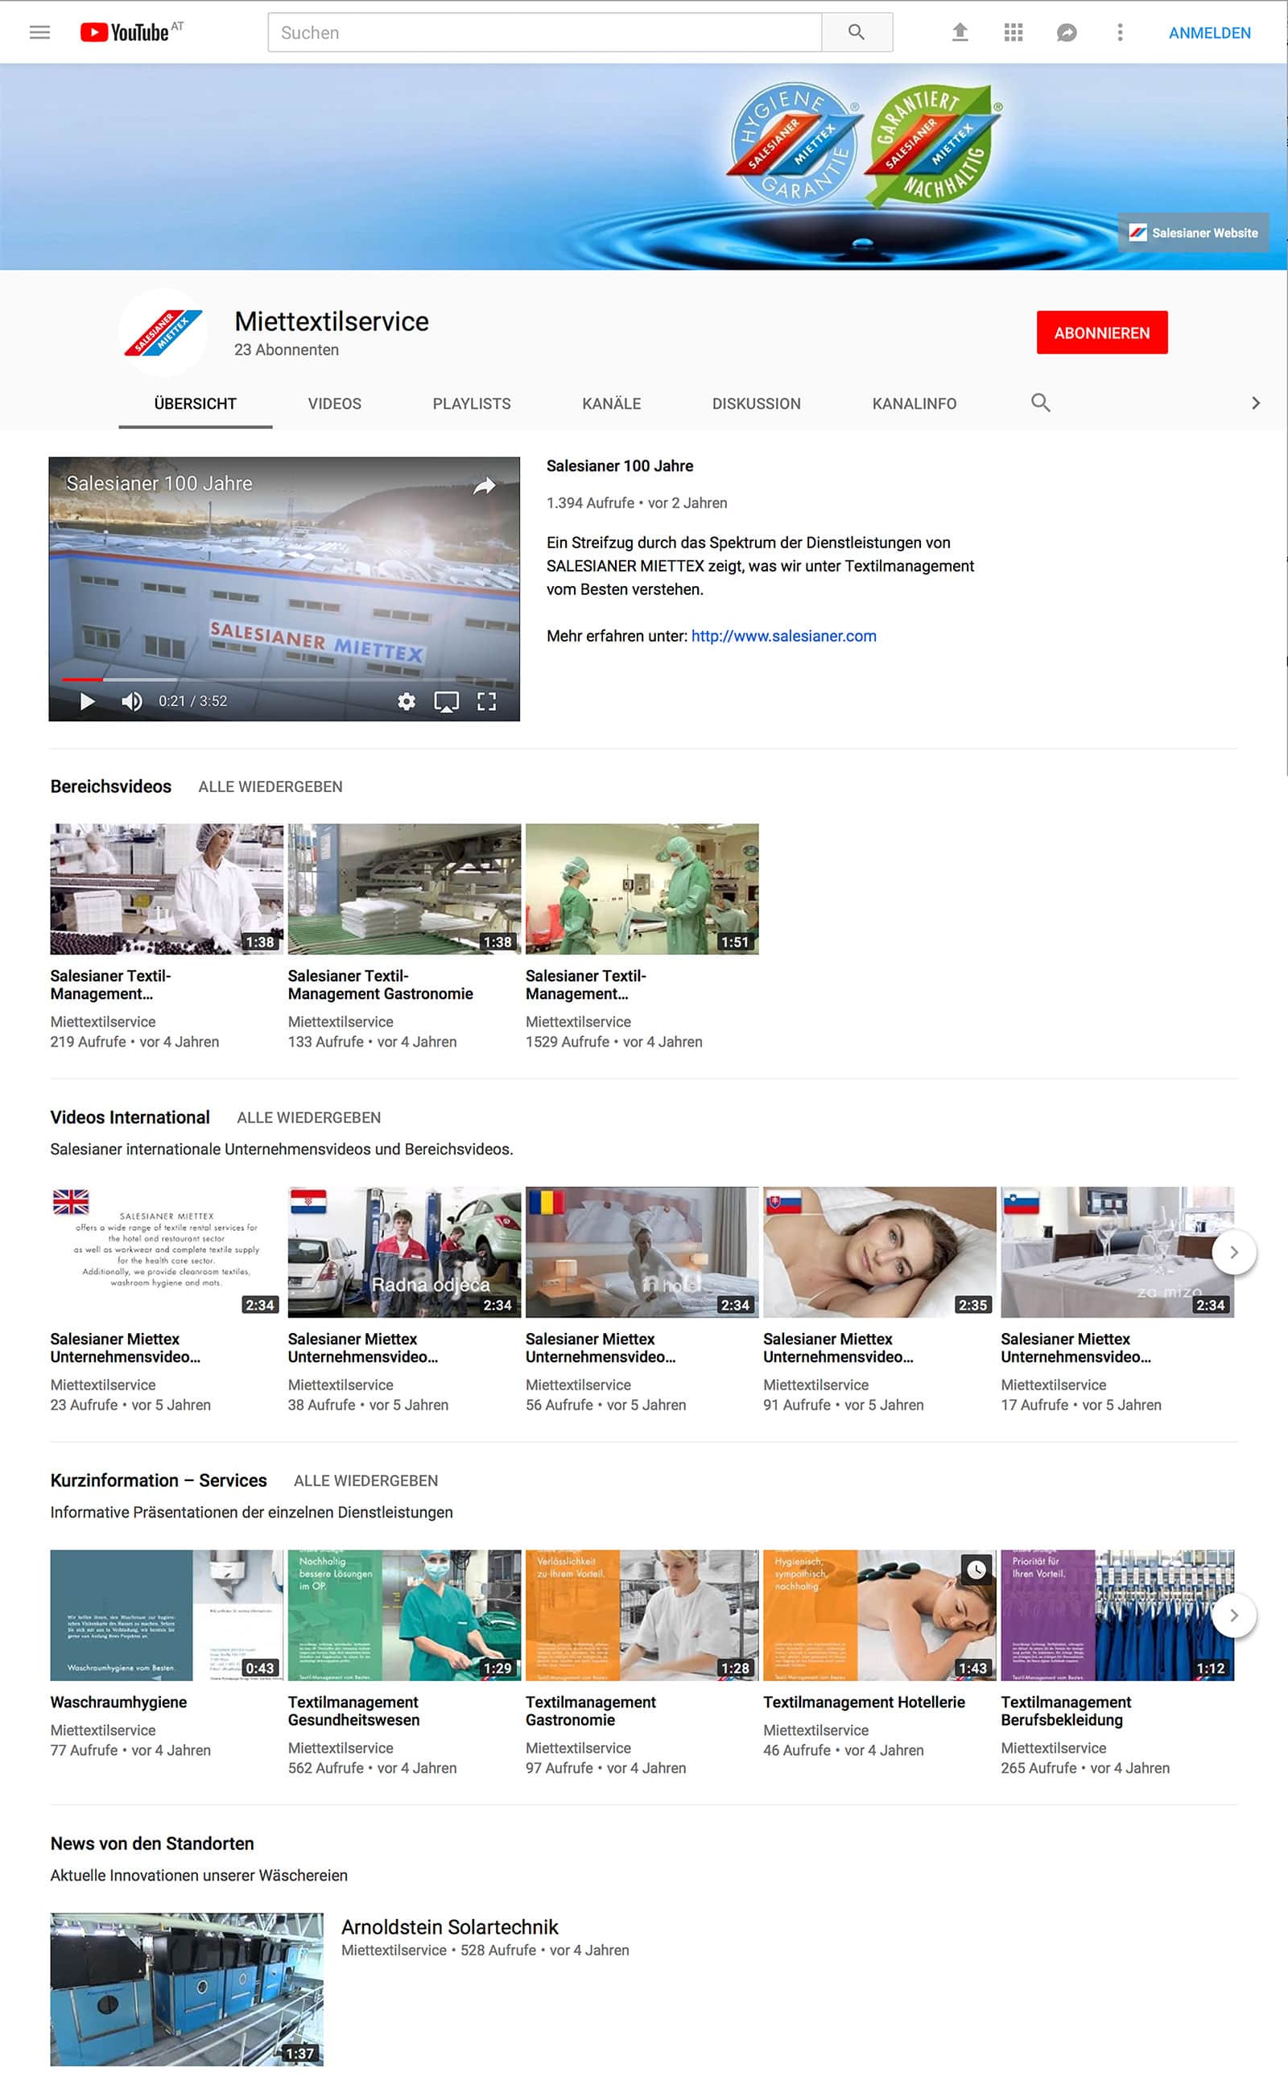
Task: Open the 1:51 surgical Textil-Management thumbnail
Action: click(x=642, y=889)
